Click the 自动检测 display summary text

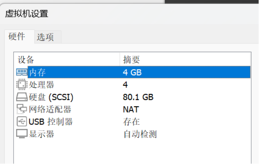tap(140, 134)
